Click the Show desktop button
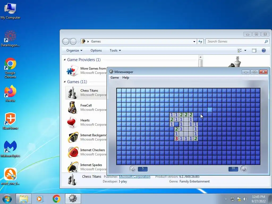This screenshot has width=272, height=204. tap(270, 199)
